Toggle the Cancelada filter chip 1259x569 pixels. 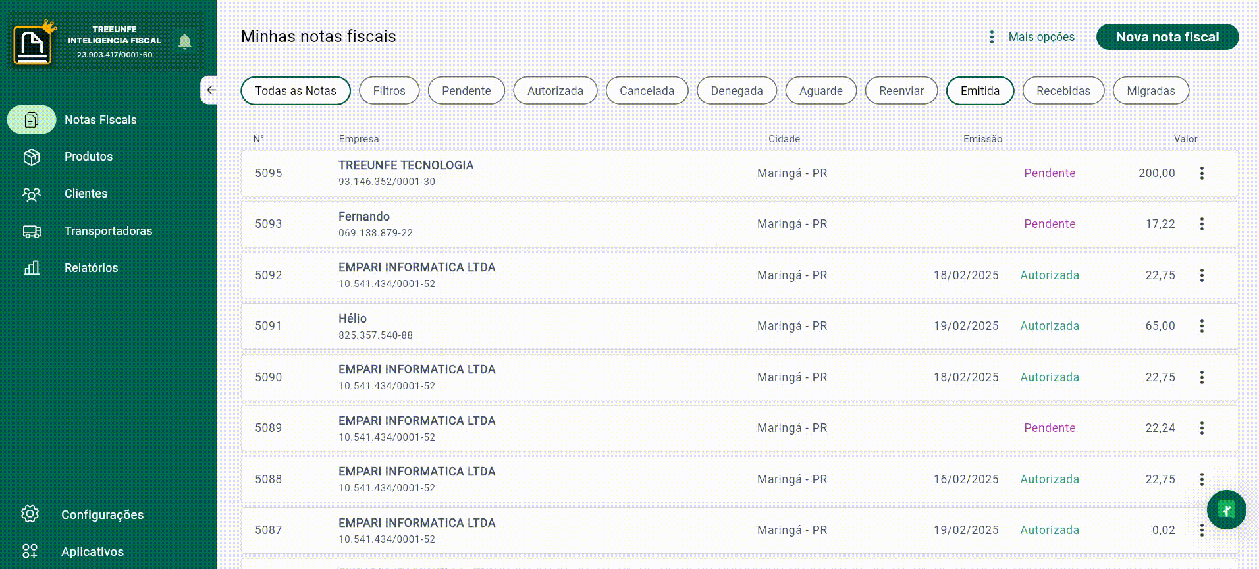pos(647,91)
